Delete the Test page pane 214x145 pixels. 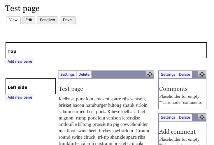[x=84, y=75]
